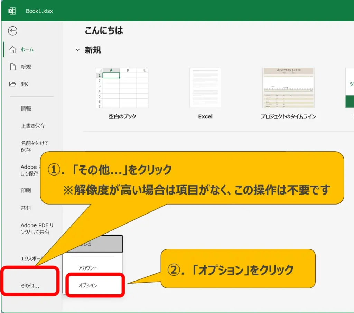The width and height of the screenshot is (354, 313).
Task: Choose 上書き保存 from the sidebar
Action: pos(33,126)
